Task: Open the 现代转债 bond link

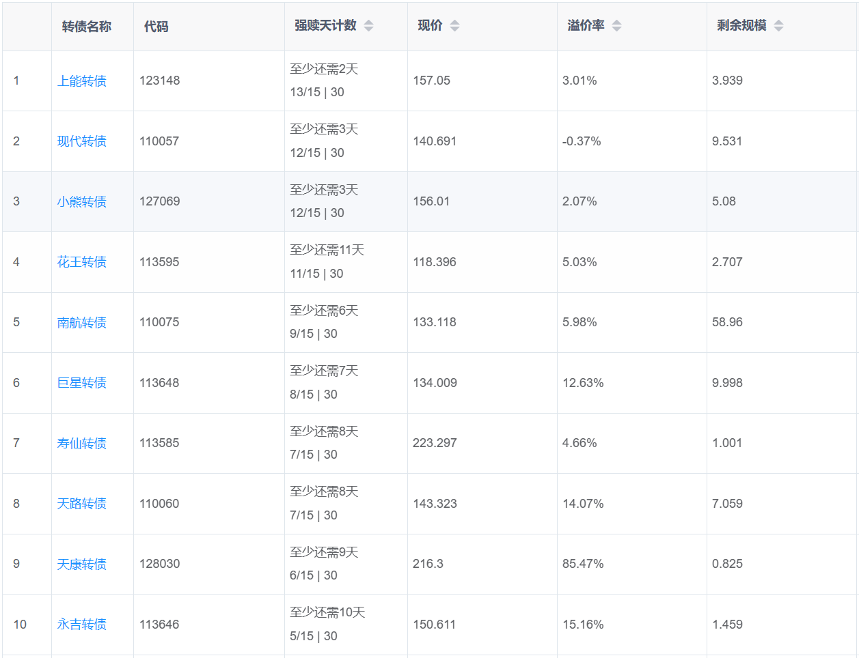Action: click(x=82, y=141)
